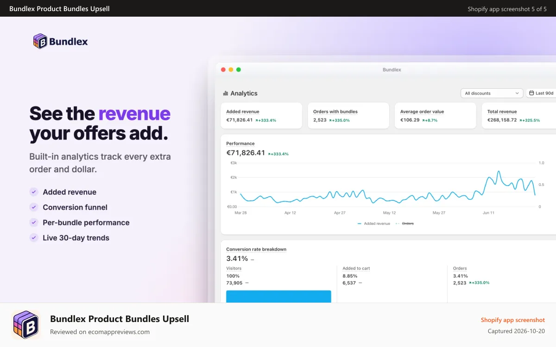Click the Bundlex window title
Viewport: 556px width, 347px height.
pos(392,70)
